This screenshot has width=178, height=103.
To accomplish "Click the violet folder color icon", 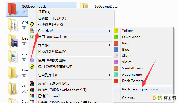I will pyautogui.click(x=116, y=62).
